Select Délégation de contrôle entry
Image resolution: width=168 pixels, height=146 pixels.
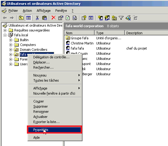[x=55, y=57]
